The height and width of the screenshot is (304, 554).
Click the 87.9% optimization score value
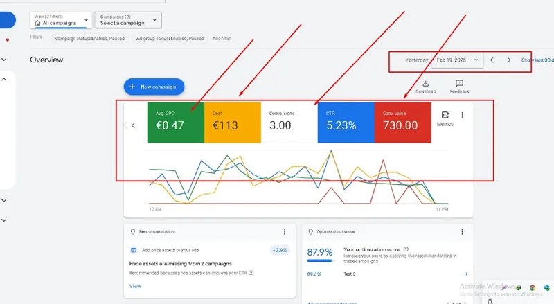coord(320,252)
